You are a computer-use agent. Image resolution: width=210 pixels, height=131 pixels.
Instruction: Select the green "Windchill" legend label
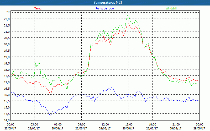point(171,8)
